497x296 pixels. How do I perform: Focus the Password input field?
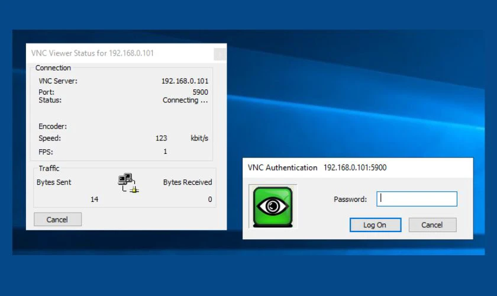pyautogui.click(x=417, y=199)
